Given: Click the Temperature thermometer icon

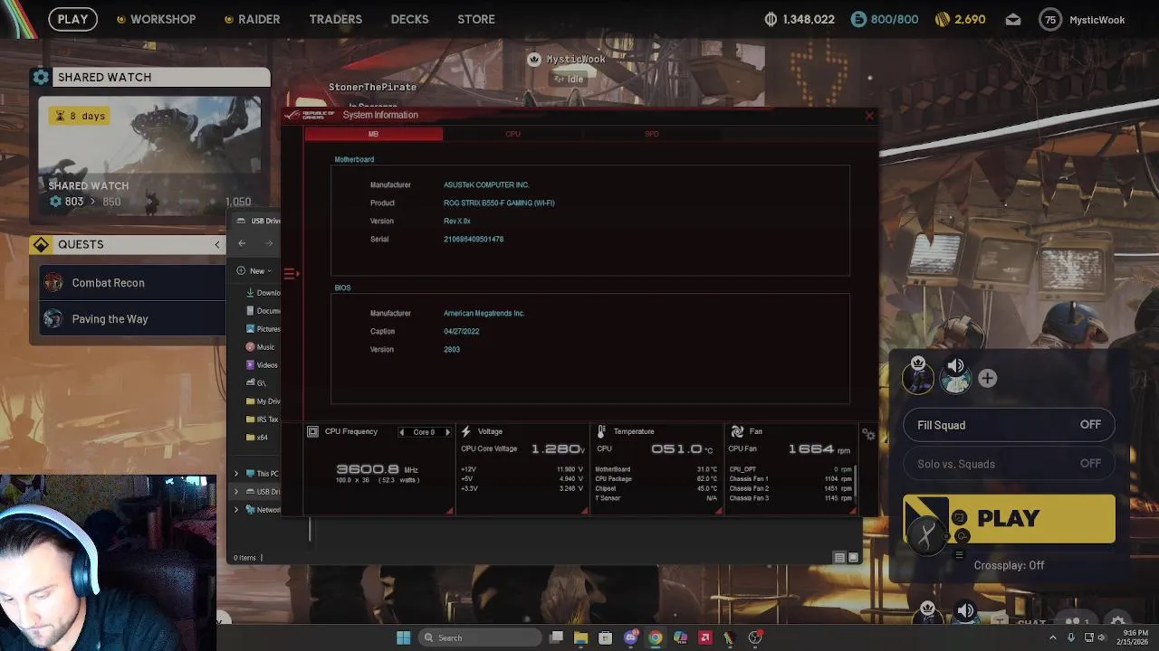Looking at the screenshot, I should click(601, 431).
